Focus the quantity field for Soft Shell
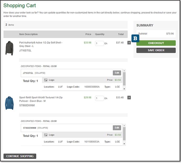181x163 pixels. pos(99,43)
